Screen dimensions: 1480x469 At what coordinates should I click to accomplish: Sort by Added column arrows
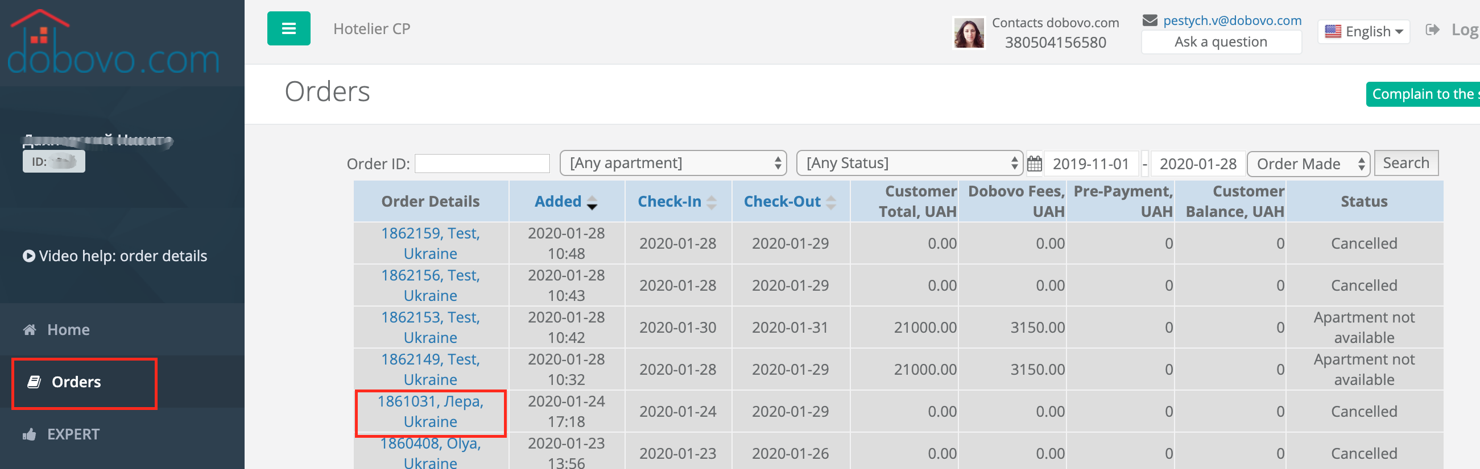coord(592,202)
